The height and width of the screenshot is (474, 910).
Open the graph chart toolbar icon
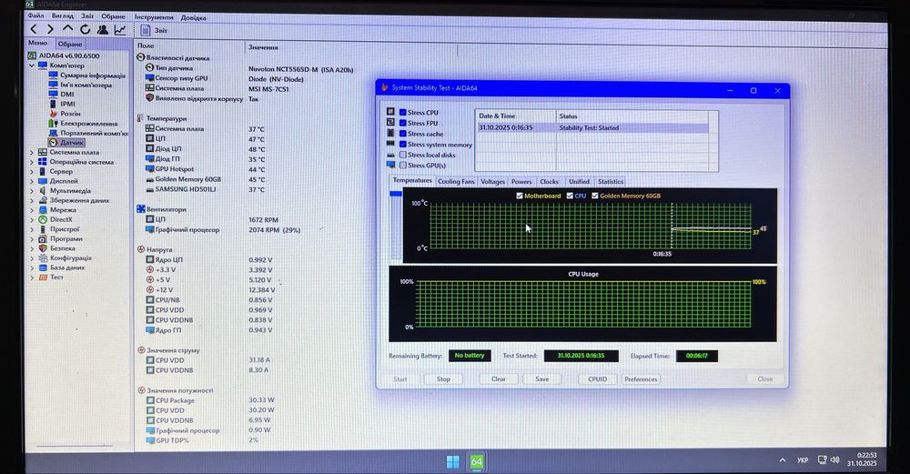[x=120, y=30]
